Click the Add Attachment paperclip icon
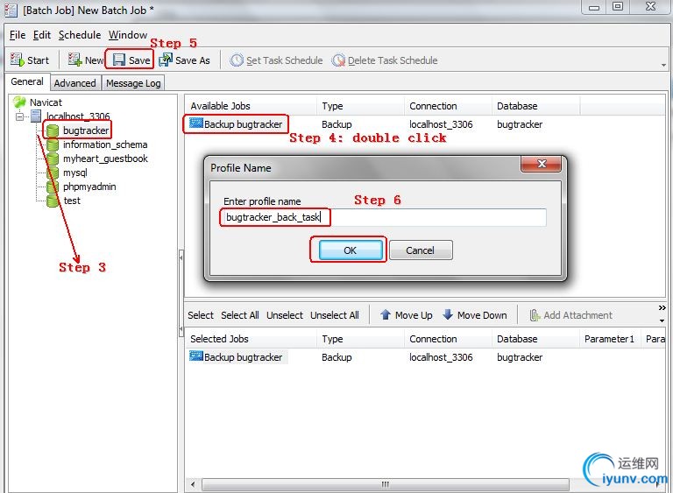 (535, 315)
